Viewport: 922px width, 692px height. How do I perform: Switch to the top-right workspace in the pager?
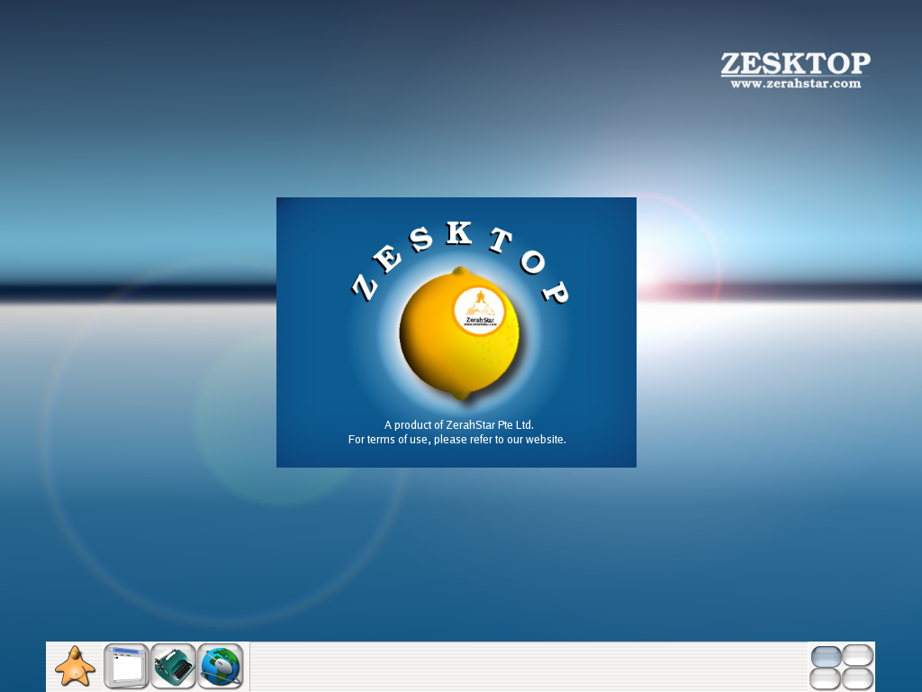click(858, 656)
